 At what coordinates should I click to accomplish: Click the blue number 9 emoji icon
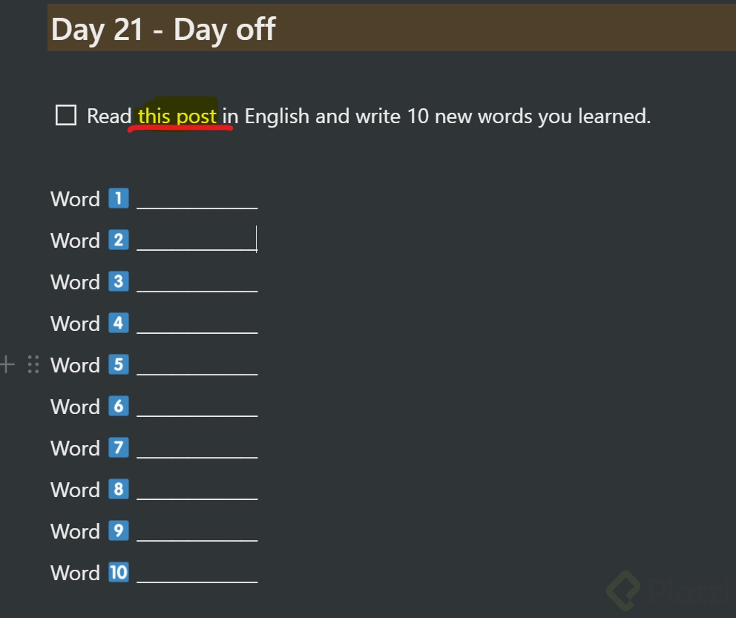point(119,530)
